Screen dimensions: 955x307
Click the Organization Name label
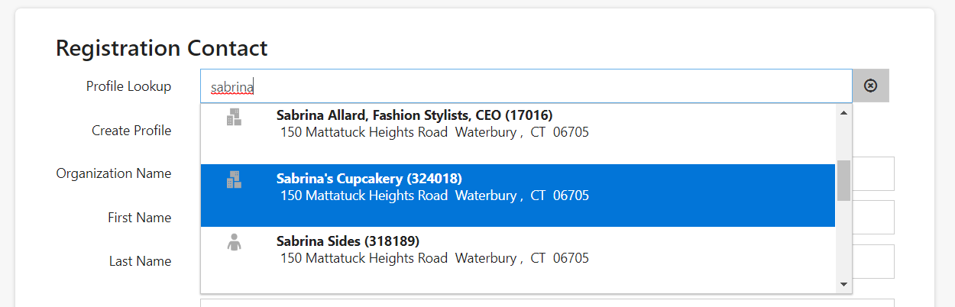click(114, 173)
